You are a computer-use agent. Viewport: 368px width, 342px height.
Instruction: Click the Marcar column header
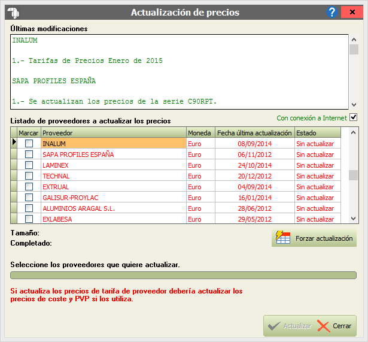point(29,133)
